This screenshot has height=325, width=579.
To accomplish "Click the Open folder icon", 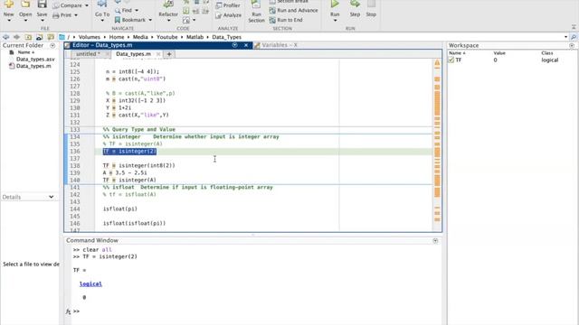I will 25,4.
